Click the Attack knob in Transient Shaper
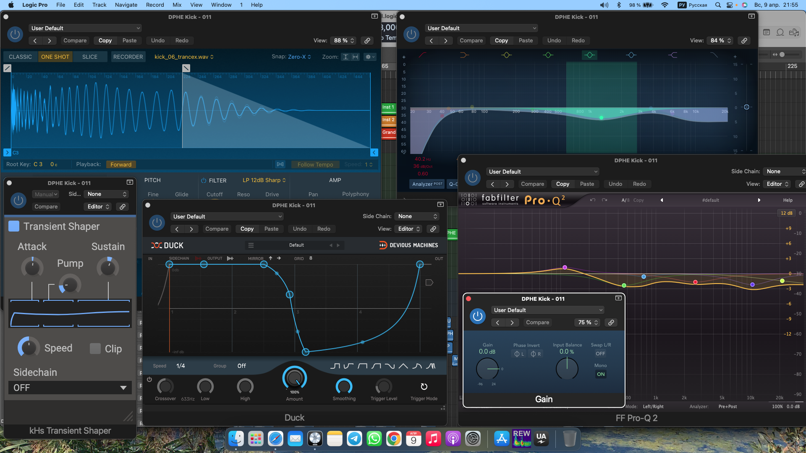 pyautogui.click(x=32, y=268)
